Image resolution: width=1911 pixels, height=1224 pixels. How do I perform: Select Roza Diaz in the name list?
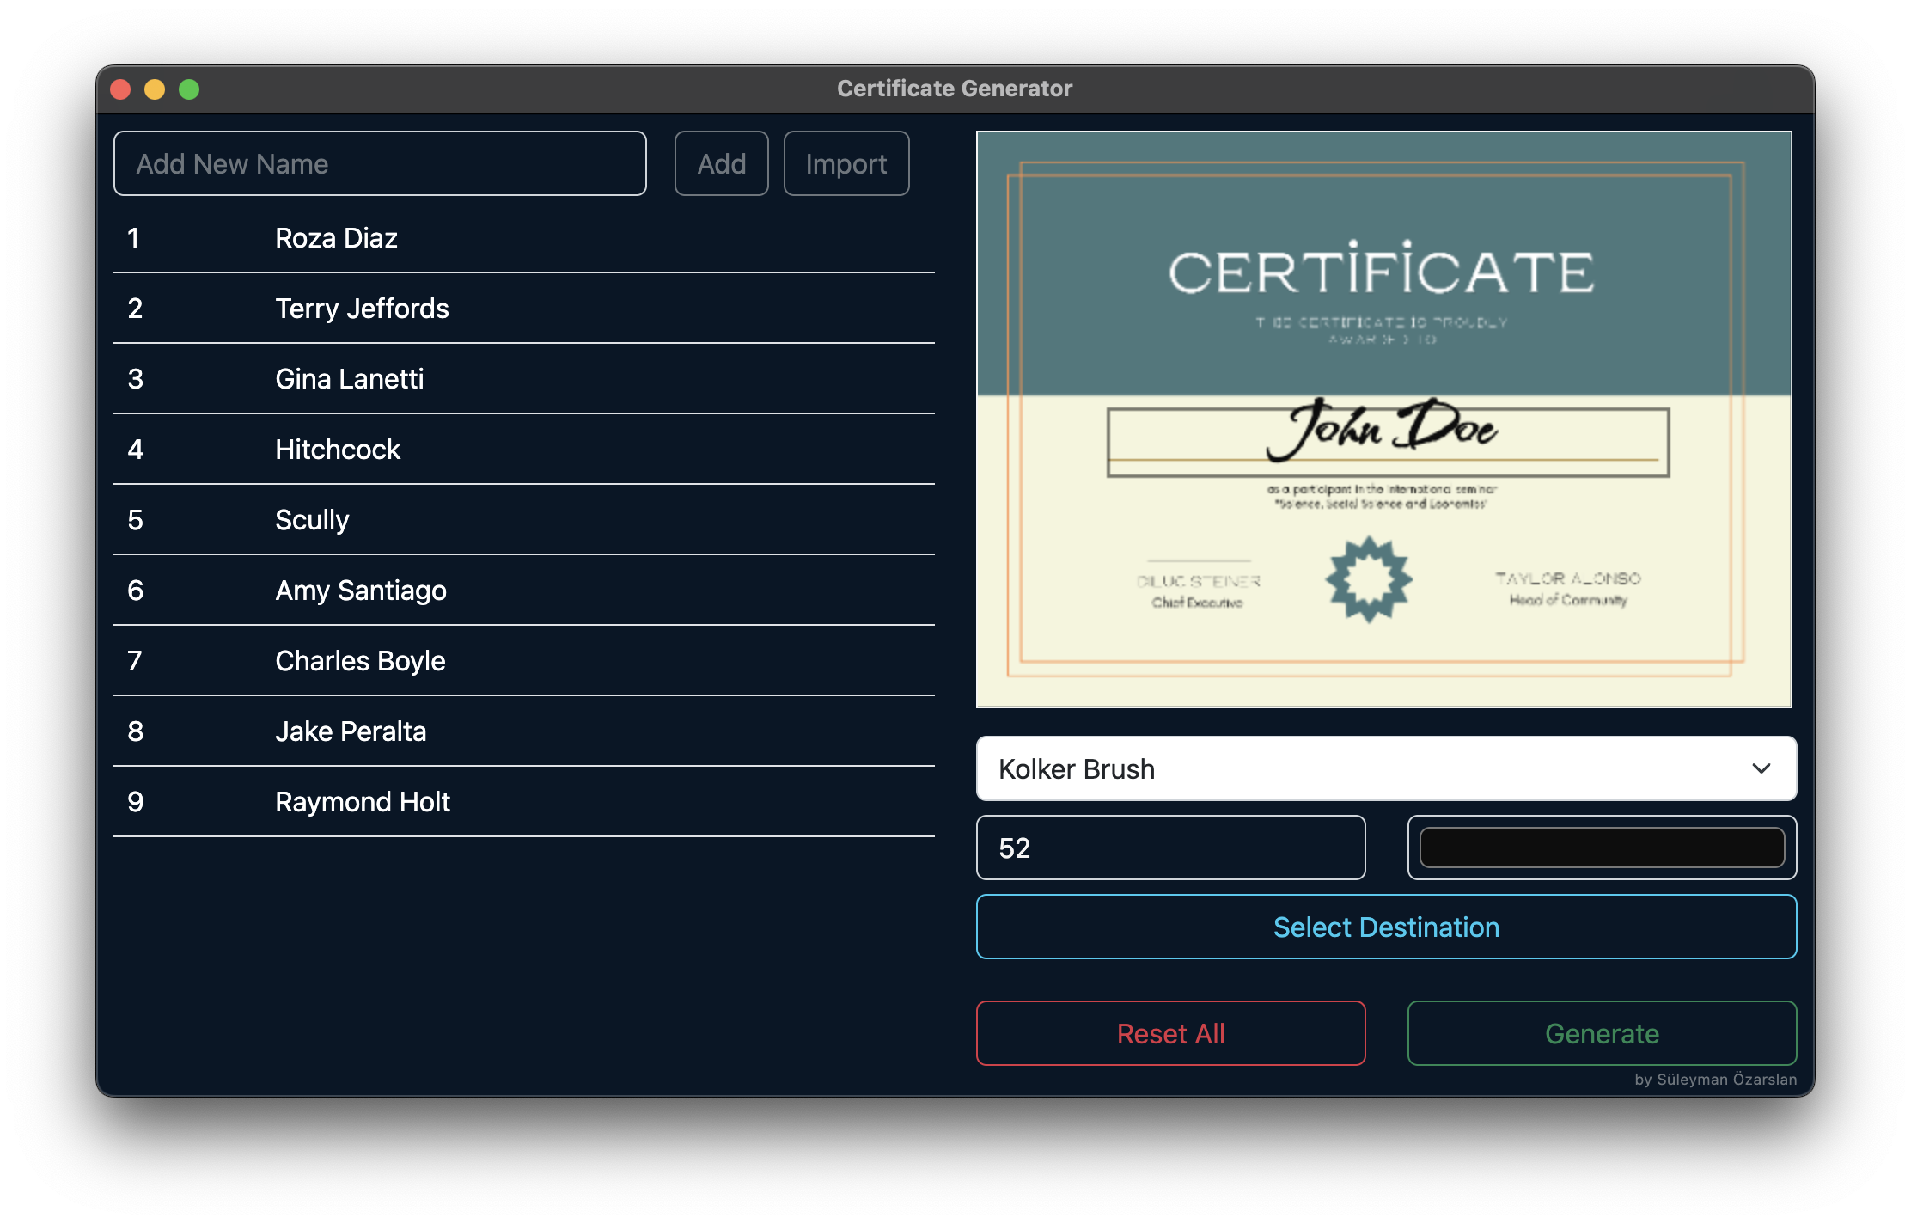[x=336, y=238]
